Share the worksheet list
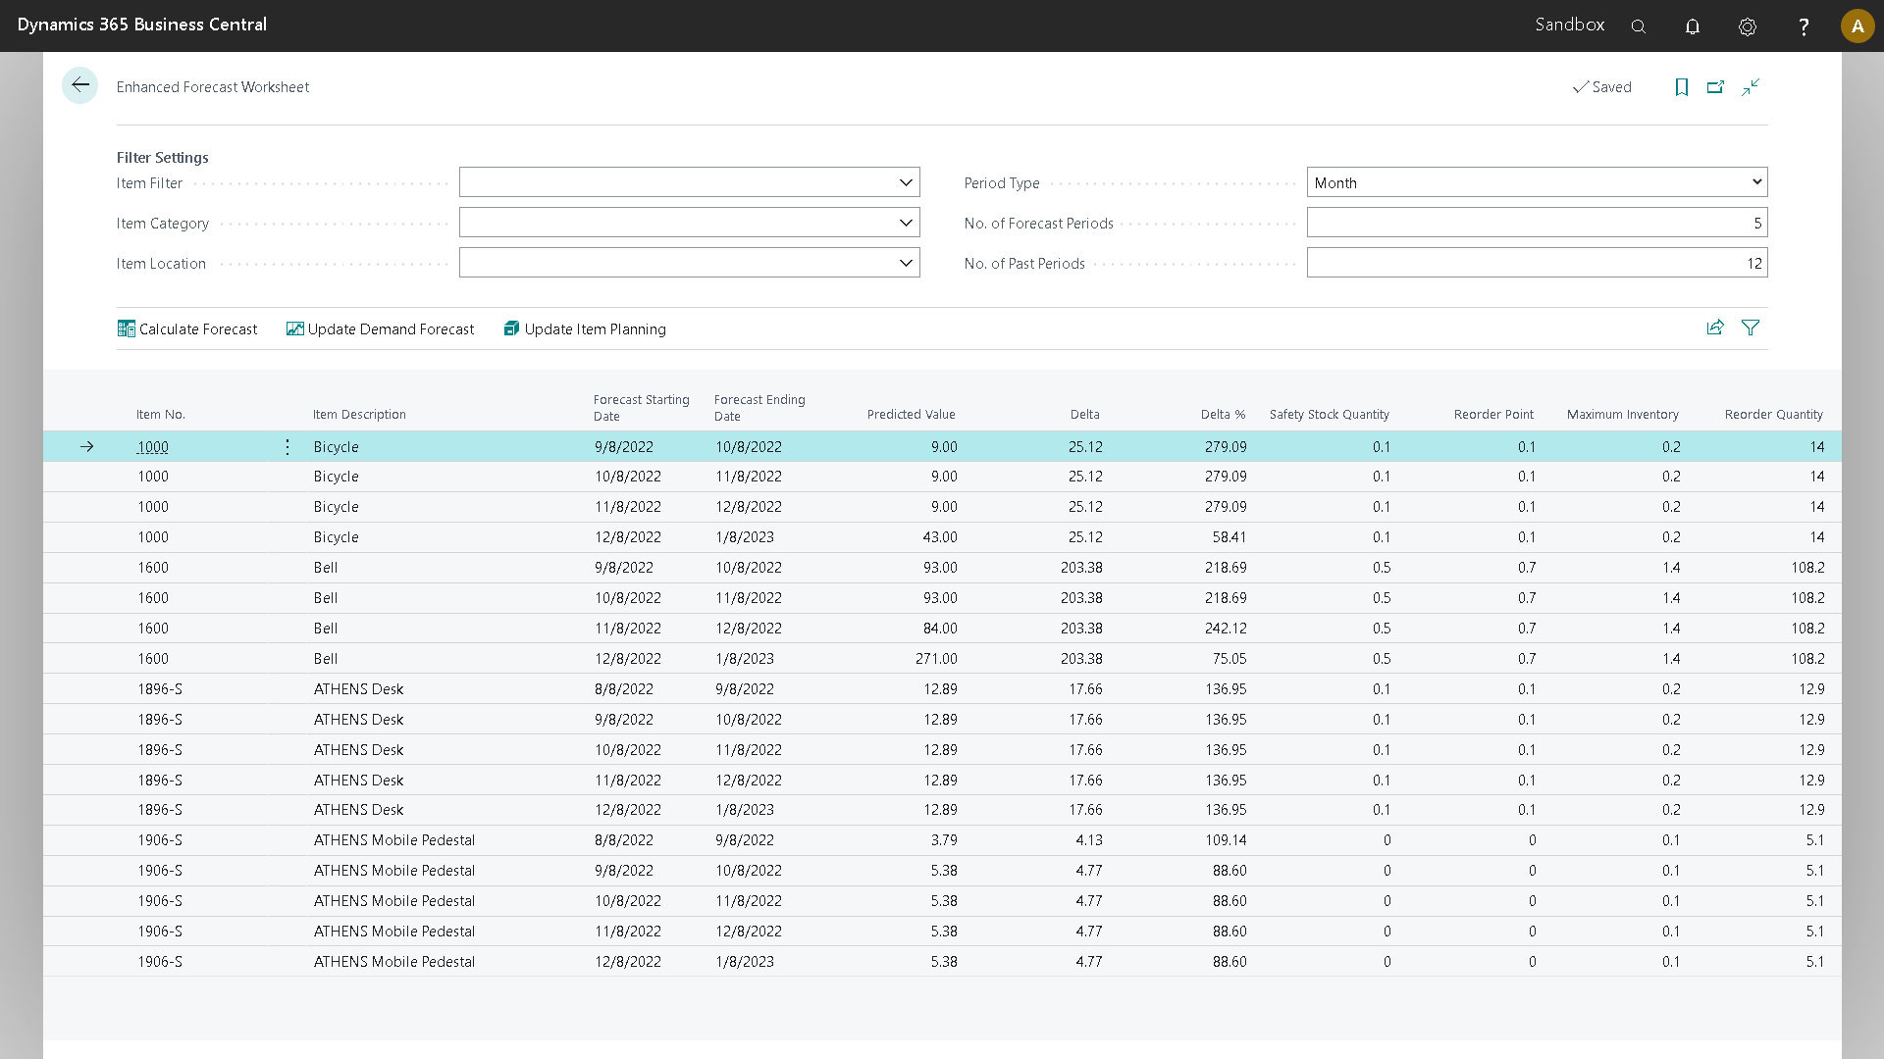The height and width of the screenshot is (1059, 1884). pyautogui.click(x=1715, y=328)
